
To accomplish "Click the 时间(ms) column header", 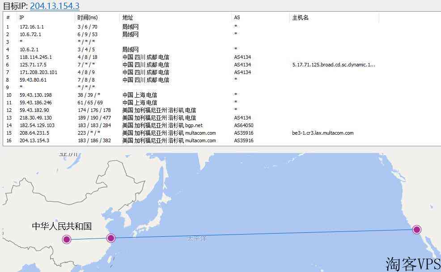I will pyautogui.click(x=87, y=18).
